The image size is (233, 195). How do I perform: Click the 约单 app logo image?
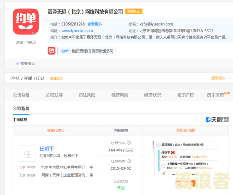(x=26, y=21)
